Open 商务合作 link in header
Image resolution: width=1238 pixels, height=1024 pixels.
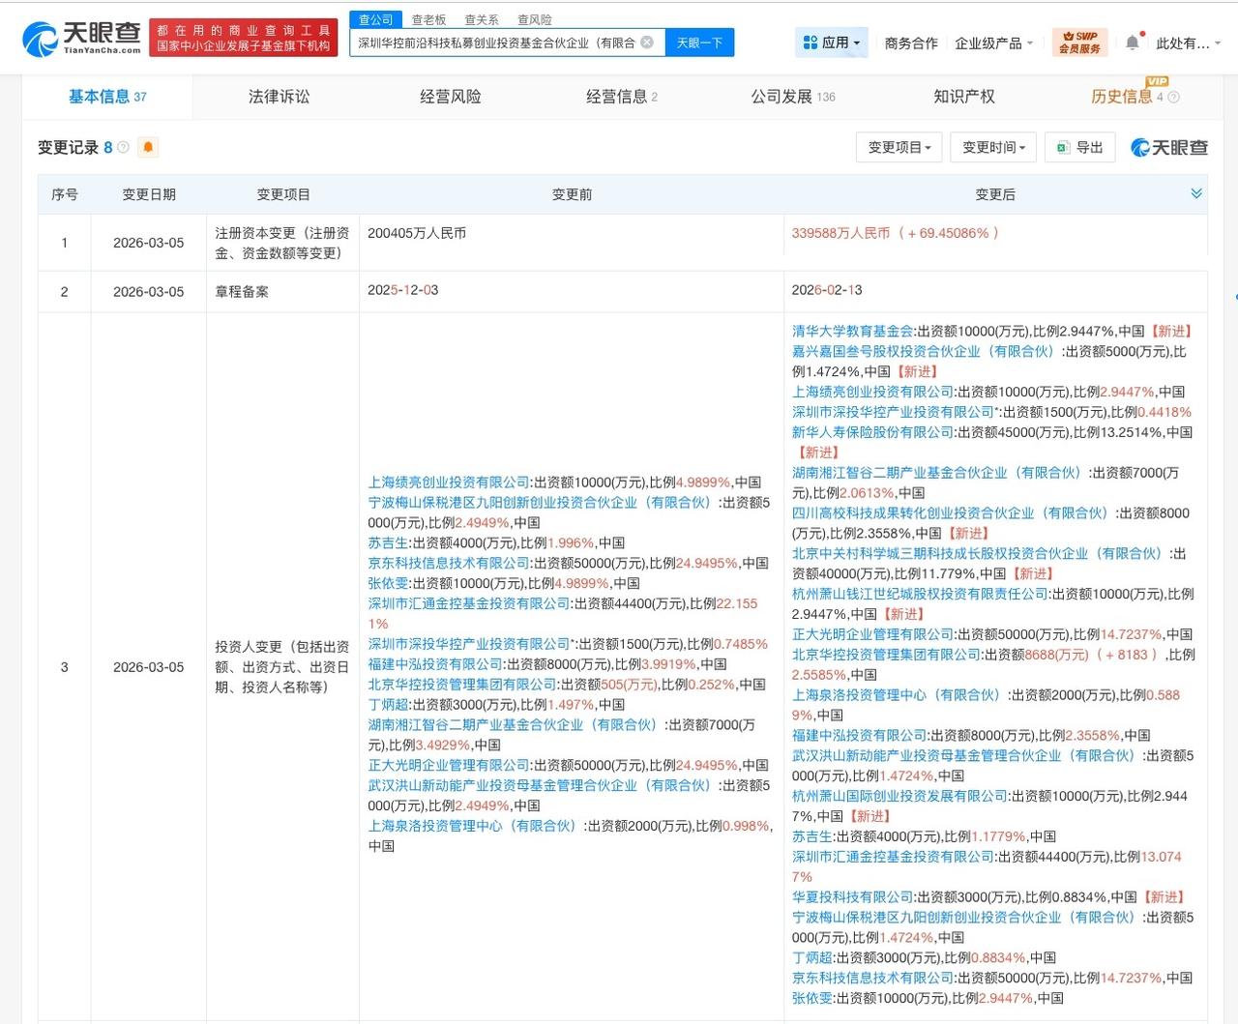pyautogui.click(x=911, y=44)
